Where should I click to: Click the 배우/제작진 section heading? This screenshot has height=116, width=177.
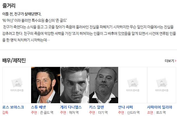point(14,60)
